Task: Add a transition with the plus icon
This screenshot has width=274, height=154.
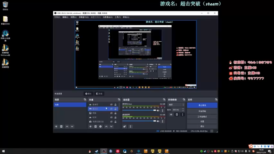Action: pyautogui.click(x=171, y=115)
